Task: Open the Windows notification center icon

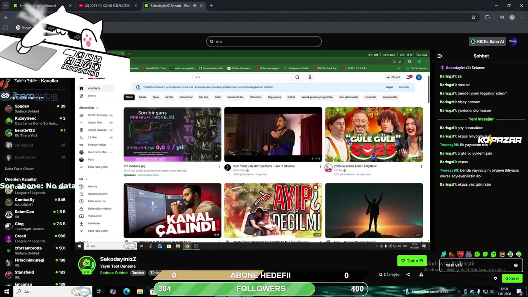Action: (x=519, y=292)
